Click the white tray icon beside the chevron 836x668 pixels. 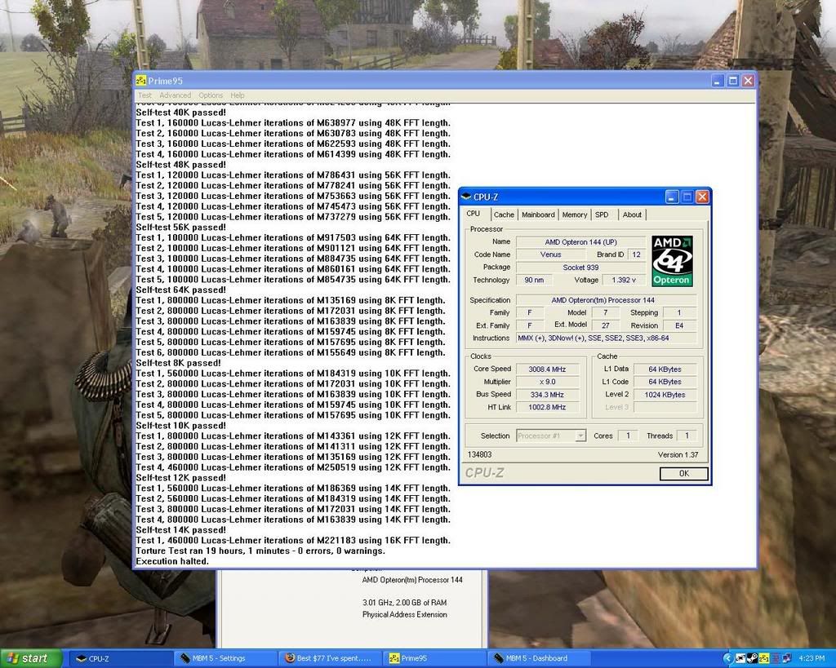pyautogui.click(x=740, y=658)
